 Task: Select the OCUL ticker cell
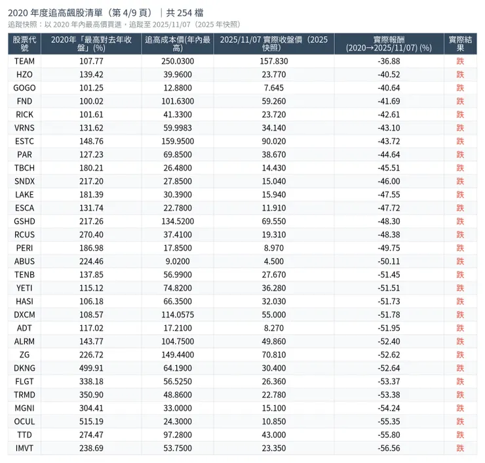[x=24, y=421]
